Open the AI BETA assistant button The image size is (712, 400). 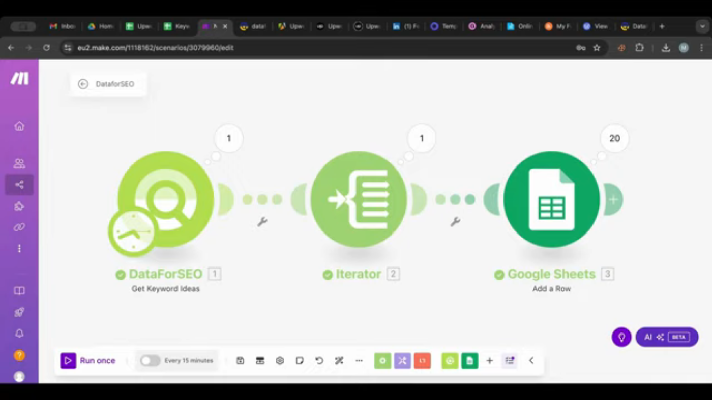click(667, 337)
